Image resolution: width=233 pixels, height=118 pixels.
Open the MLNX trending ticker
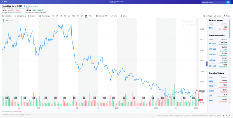point(211,91)
